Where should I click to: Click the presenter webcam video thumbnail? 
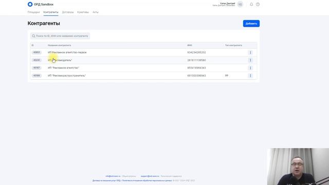coord(298,166)
